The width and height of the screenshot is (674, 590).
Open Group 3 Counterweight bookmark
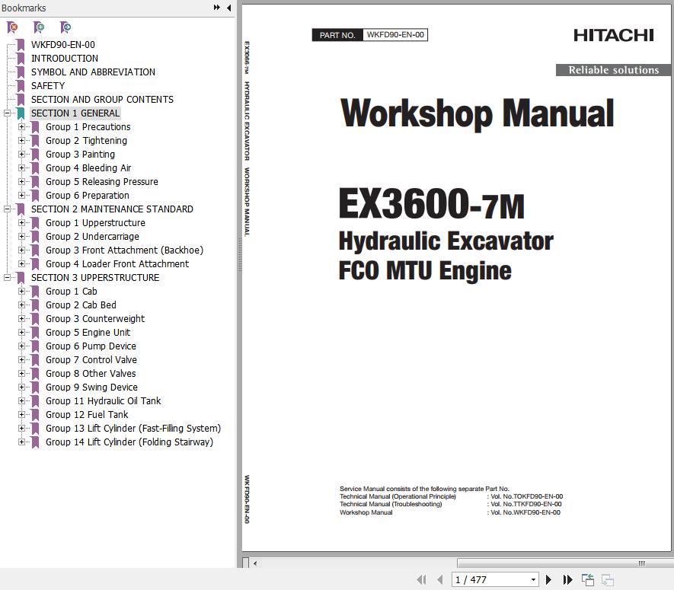pos(95,319)
